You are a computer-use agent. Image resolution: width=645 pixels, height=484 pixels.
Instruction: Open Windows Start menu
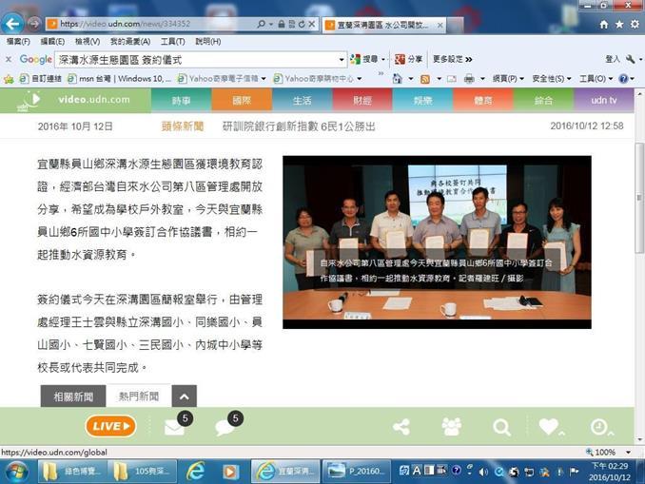coord(16,471)
